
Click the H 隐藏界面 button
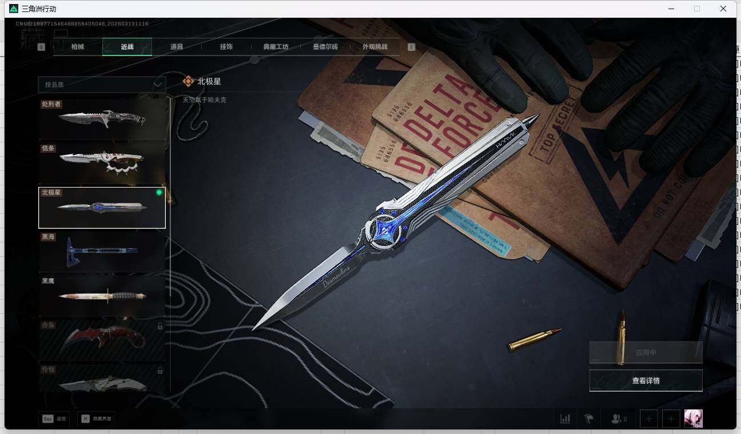click(x=95, y=419)
